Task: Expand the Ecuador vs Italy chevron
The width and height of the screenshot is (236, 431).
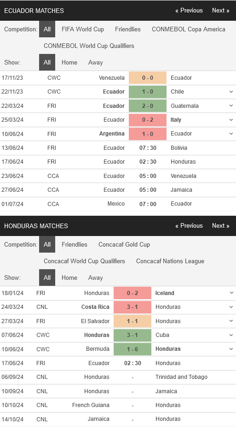Action: point(231,120)
